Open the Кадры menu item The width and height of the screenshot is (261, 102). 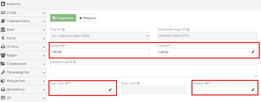[23, 55]
